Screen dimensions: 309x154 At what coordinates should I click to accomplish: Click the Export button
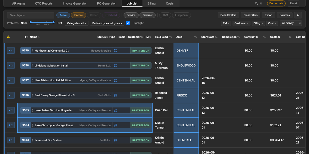coord(269,15)
